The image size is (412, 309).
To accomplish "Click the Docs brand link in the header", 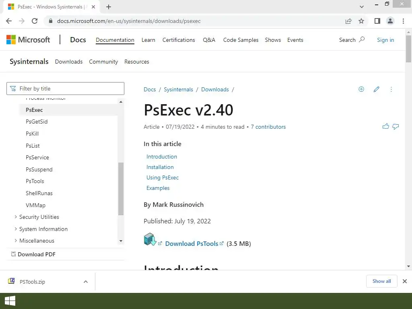I will tap(78, 40).
